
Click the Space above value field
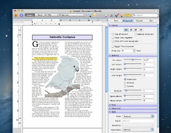pos(149,96)
